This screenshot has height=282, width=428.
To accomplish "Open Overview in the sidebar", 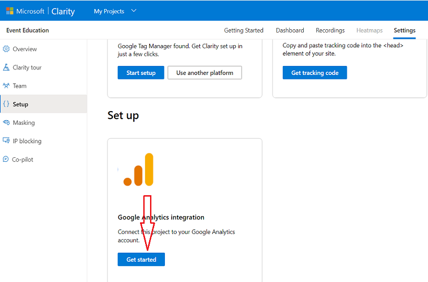I will click(x=43, y=49).
